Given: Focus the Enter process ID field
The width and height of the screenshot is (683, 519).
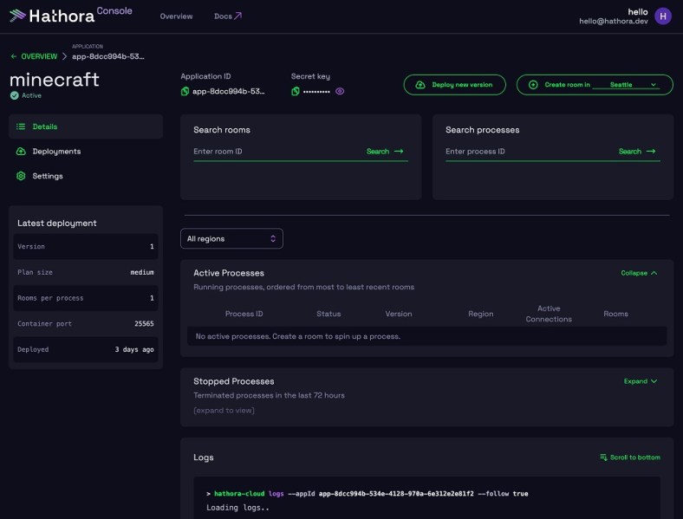Looking at the screenshot, I should pos(529,152).
